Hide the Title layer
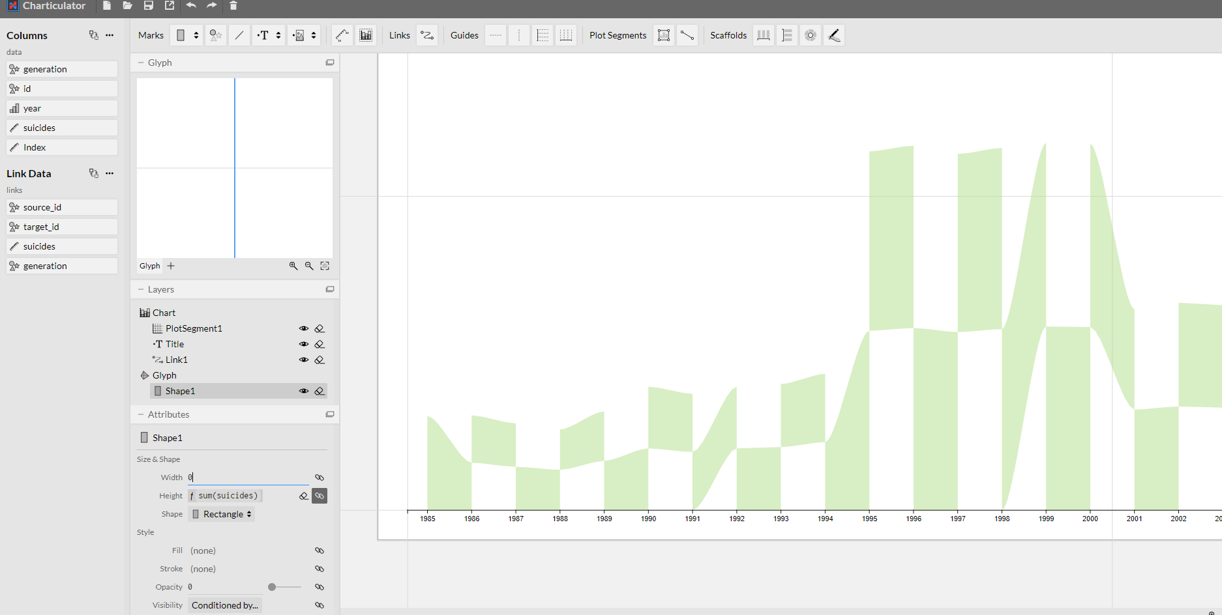The image size is (1222, 615). tap(304, 344)
